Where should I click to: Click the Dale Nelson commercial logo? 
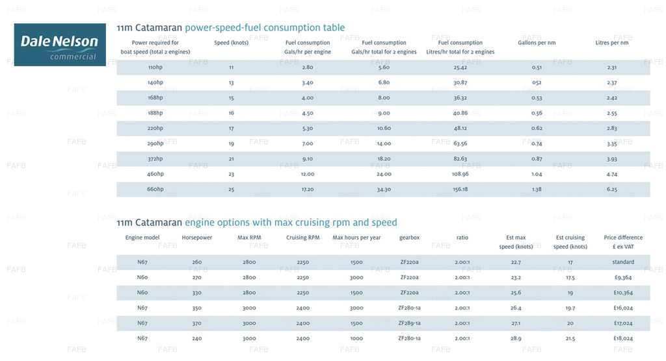click(60, 45)
